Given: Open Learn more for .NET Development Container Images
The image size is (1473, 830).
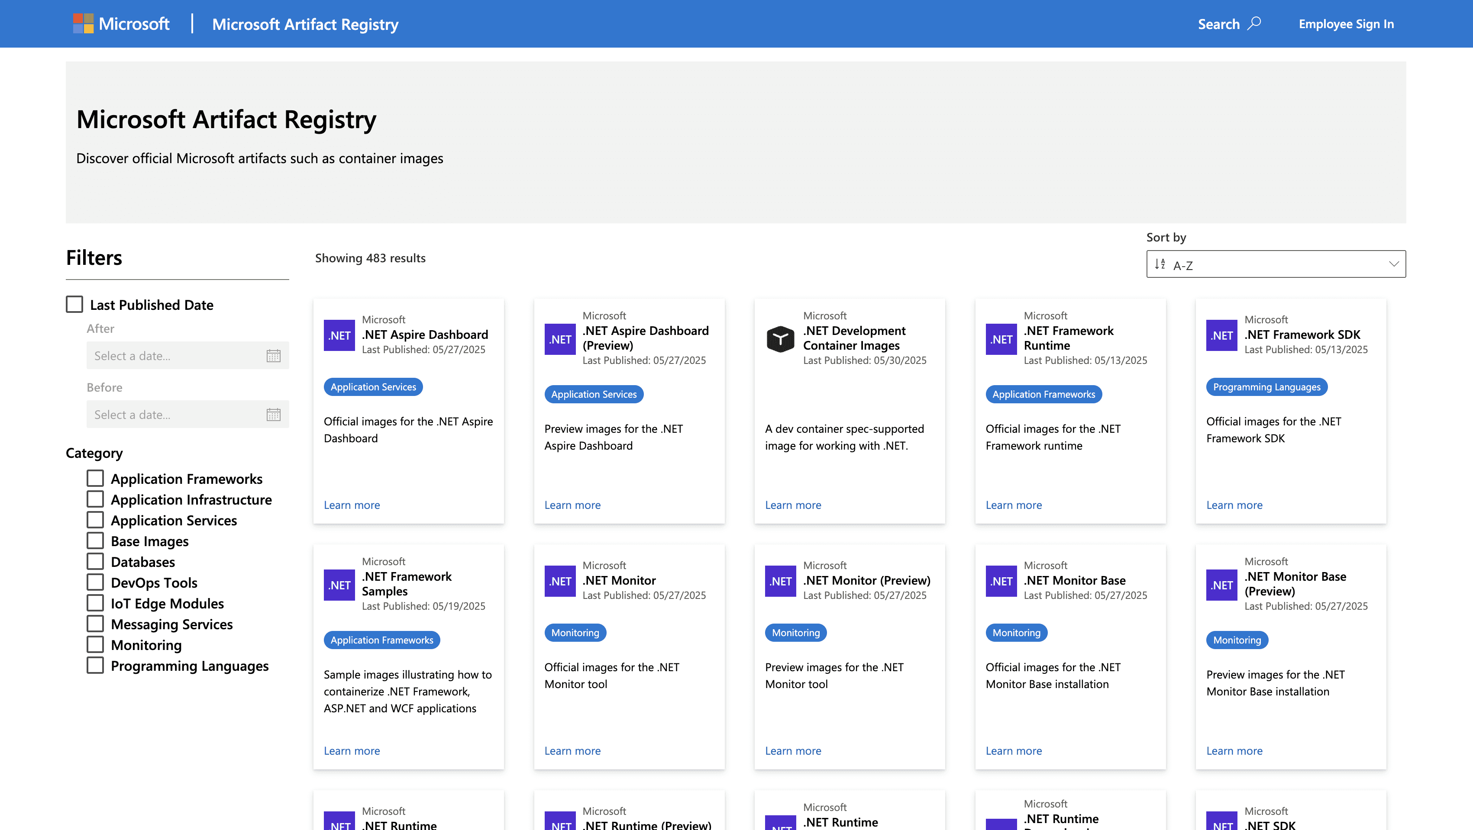Looking at the screenshot, I should (x=793, y=505).
